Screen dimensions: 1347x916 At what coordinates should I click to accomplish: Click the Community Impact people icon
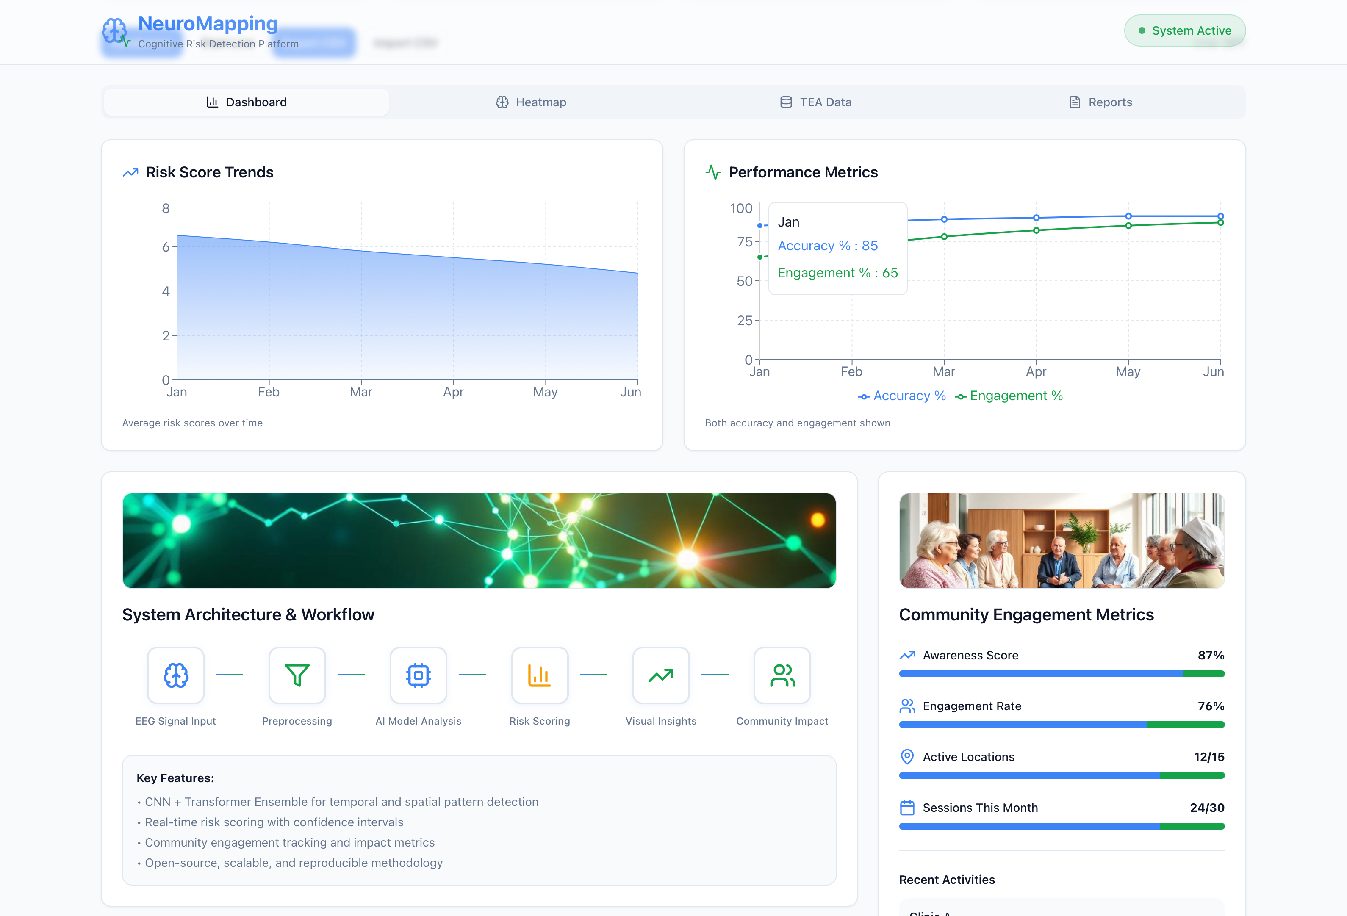pyautogui.click(x=782, y=675)
